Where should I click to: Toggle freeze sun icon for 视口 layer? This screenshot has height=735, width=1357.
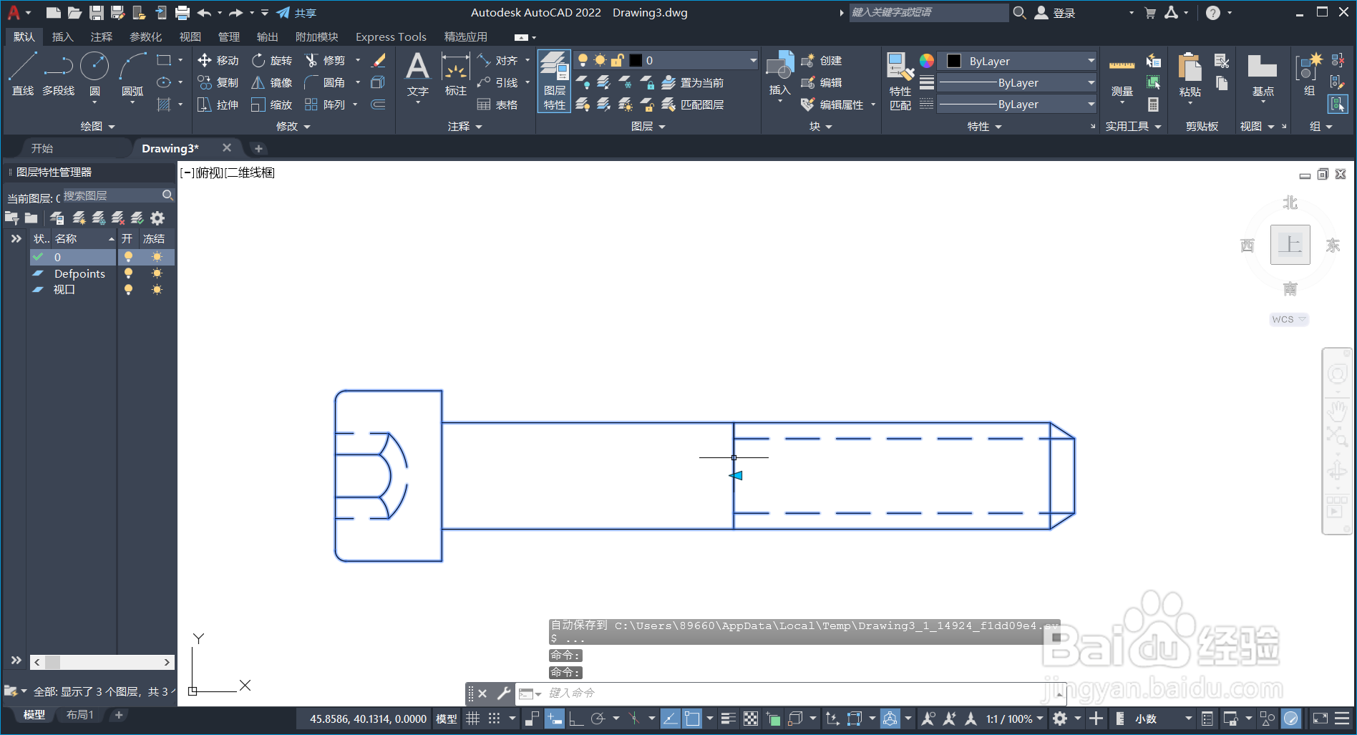click(x=157, y=290)
